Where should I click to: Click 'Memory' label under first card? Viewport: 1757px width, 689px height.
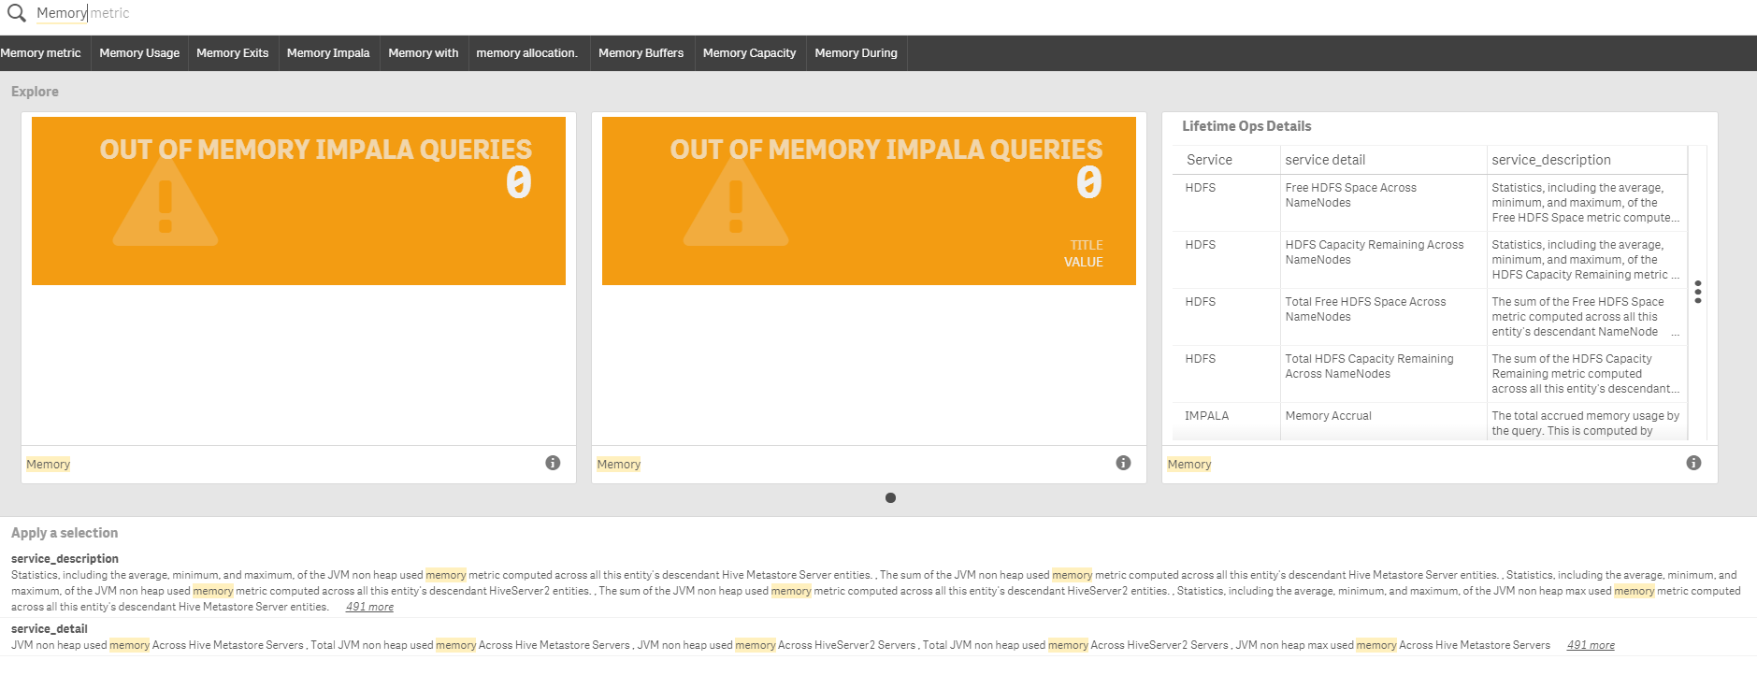pos(48,464)
